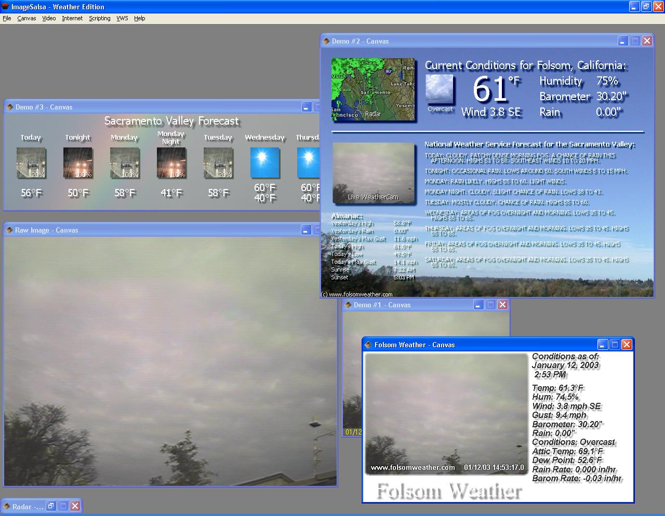Select the Monday Night forecast icon
Image resolution: width=665 pixels, height=516 pixels.
[171, 163]
